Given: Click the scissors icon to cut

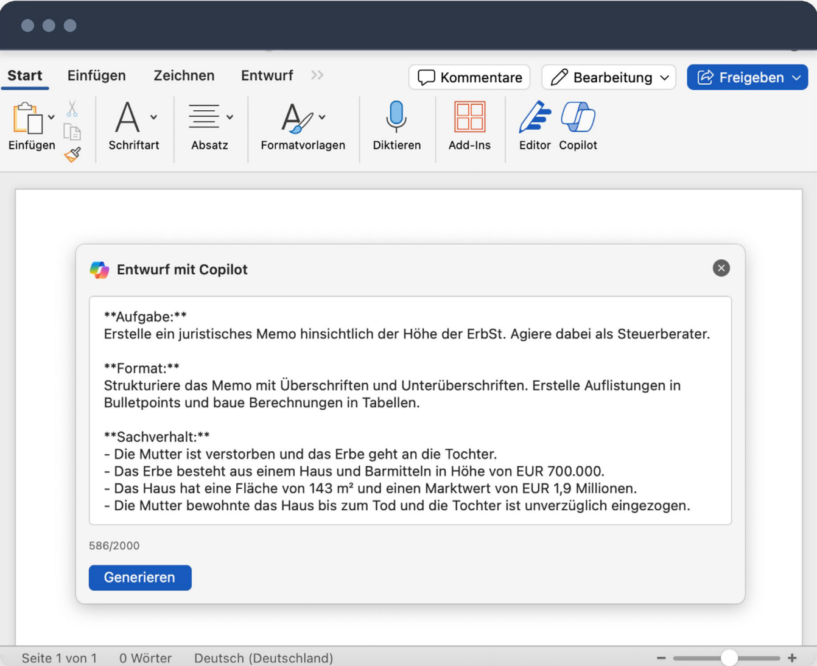Looking at the screenshot, I should click(71, 108).
